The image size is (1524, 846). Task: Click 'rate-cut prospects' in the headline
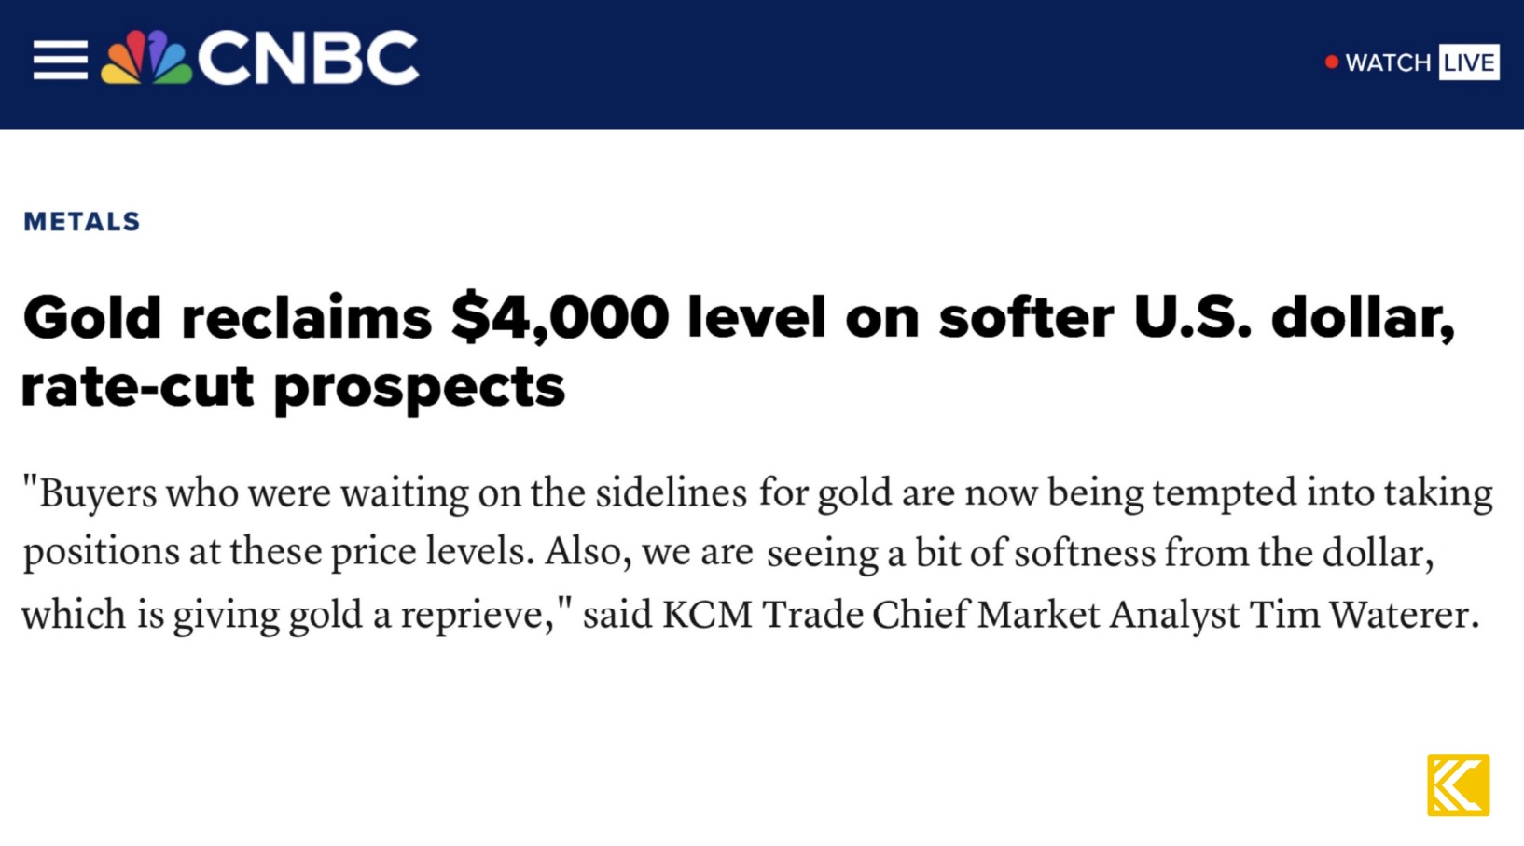pyautogui.click(x=293, y=386)
